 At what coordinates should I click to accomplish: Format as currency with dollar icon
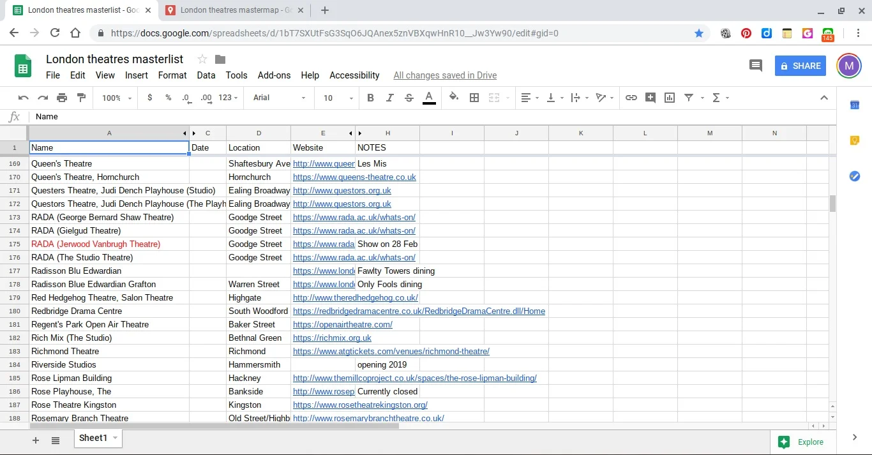click(150, 98)
